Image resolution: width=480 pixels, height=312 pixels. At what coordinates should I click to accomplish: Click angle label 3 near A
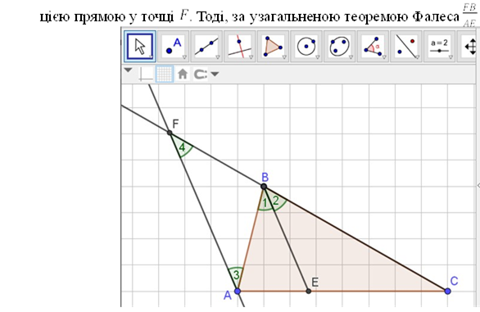point(237,275)
